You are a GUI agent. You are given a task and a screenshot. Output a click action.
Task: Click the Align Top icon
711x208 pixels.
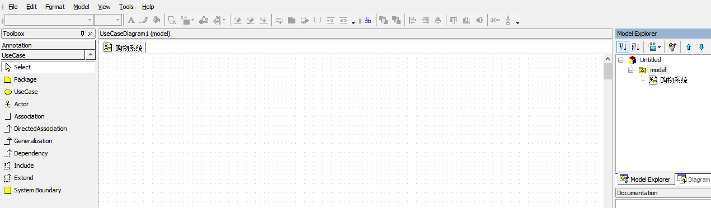454,20
